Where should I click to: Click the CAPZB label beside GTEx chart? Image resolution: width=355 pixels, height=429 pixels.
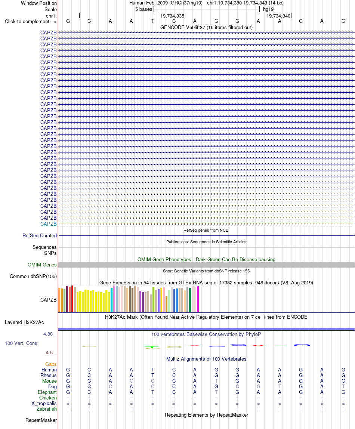pyautogui.click(x=49, y=300)
